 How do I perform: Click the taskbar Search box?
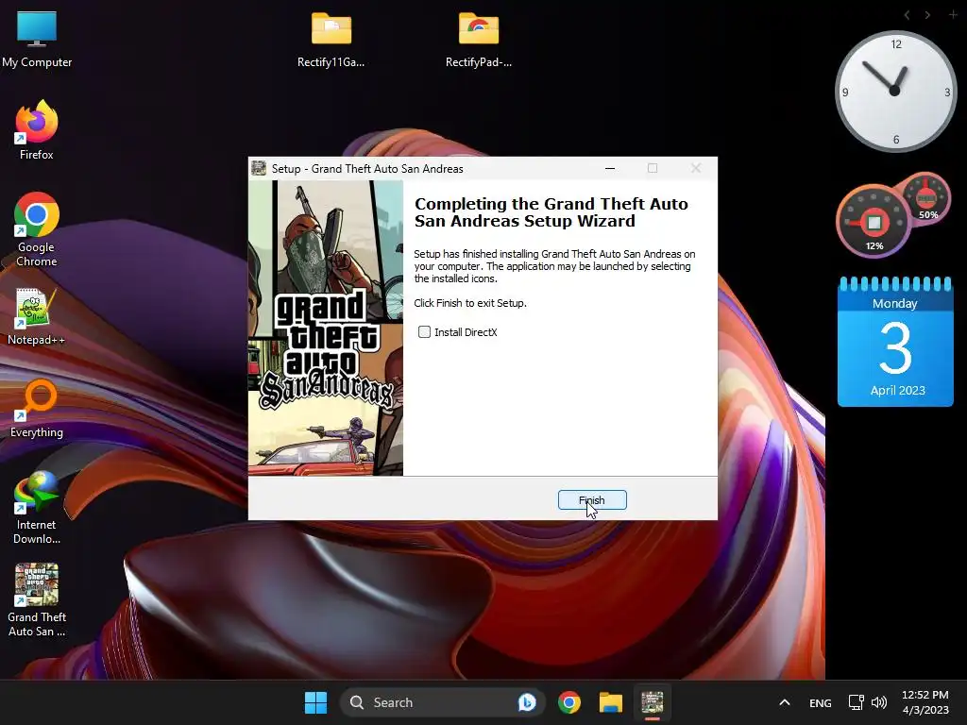coord(442,702)
